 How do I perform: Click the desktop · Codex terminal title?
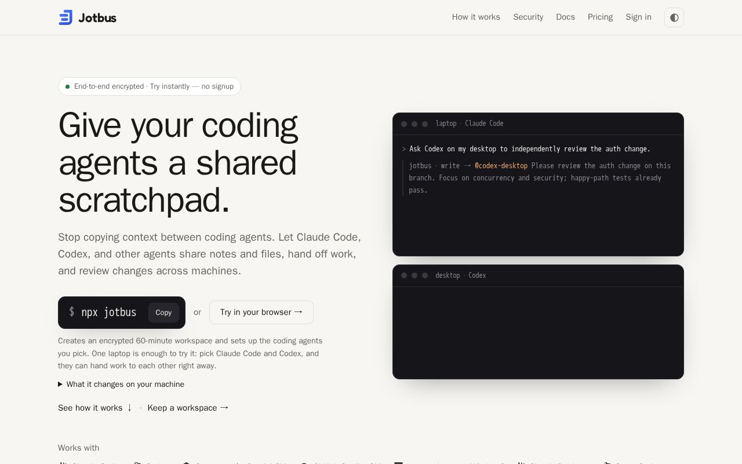click(x=461, y=275)
